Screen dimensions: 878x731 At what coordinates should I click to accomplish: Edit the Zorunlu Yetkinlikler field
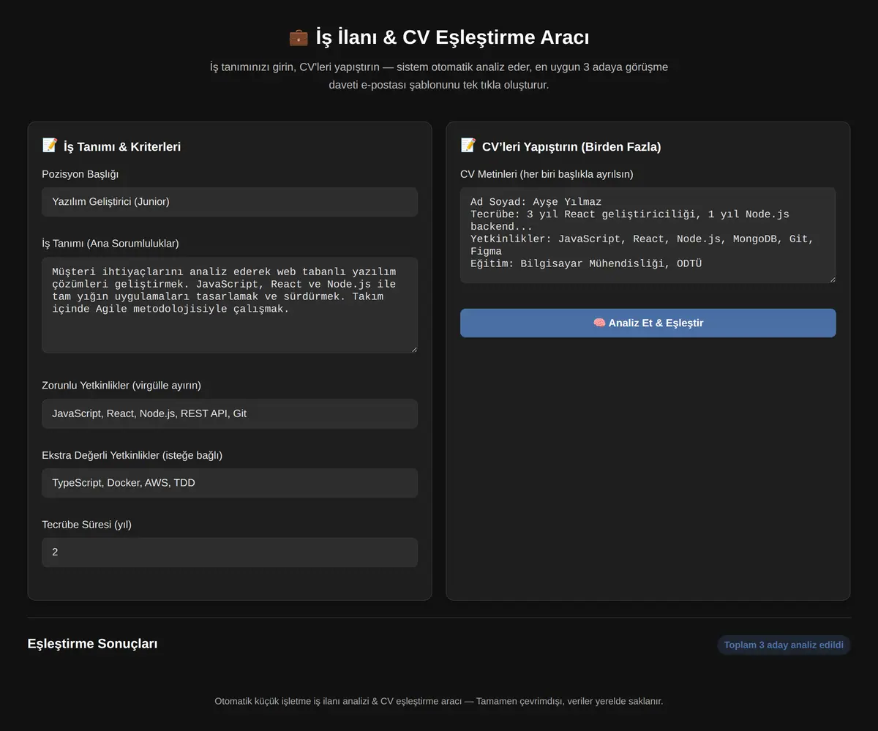pos(230,413)
